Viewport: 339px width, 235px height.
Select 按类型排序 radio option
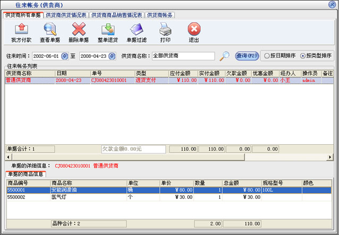point(303,56)
